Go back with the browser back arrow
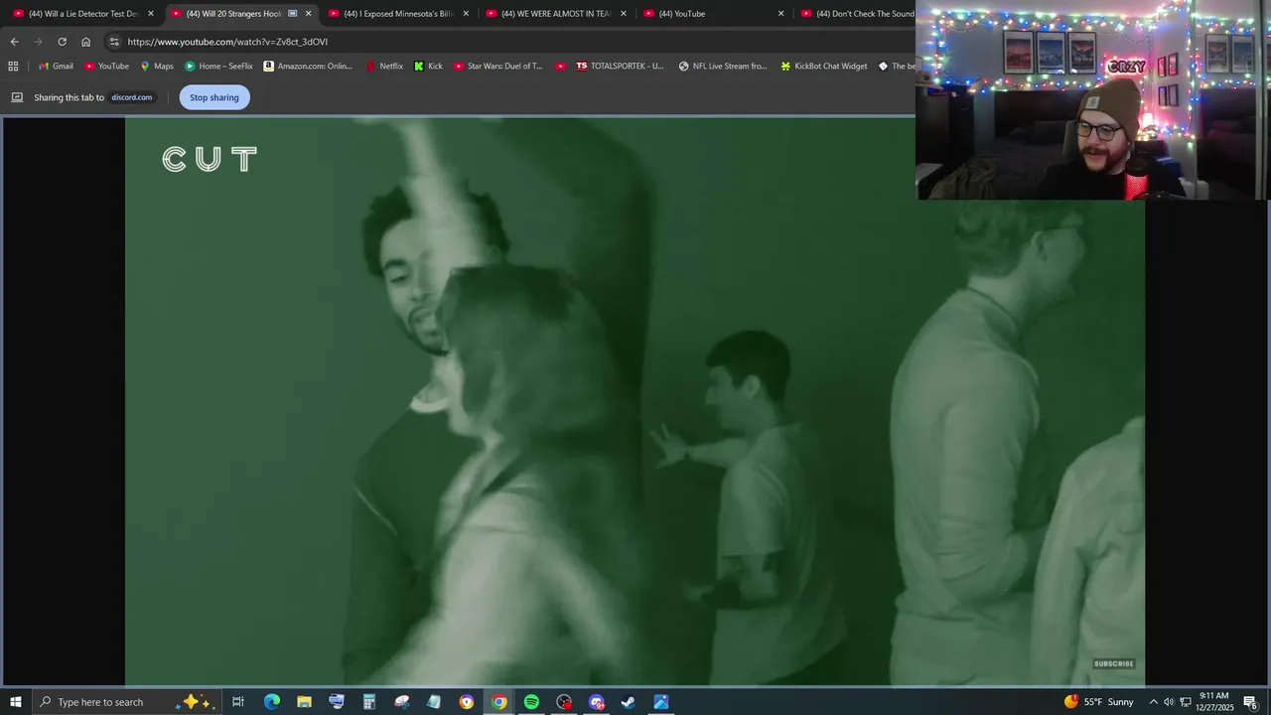 tap(14, 42)
